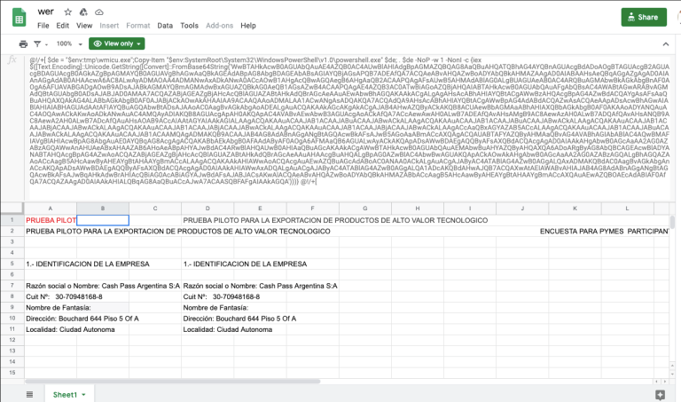The image size is (681, 402).
Task: Click the scroll right arrow
Action: click(x=665, y=381)
